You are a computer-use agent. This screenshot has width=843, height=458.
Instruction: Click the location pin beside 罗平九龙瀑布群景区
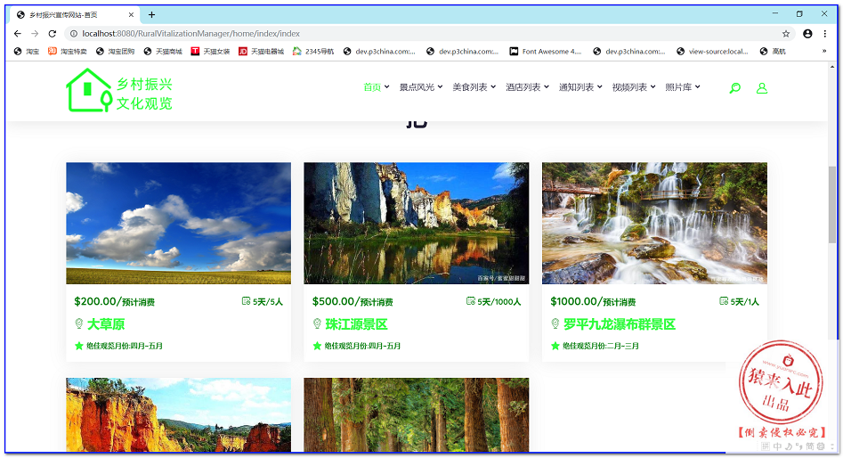coord(555,324)
